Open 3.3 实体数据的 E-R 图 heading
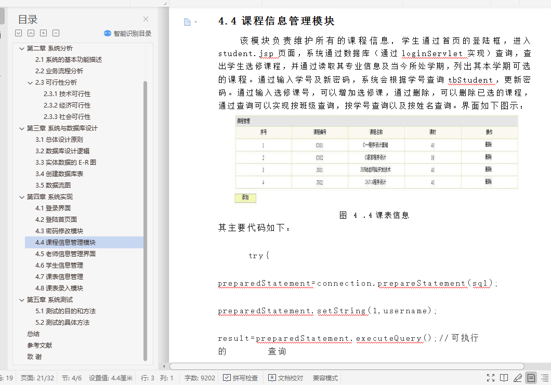 point(65,162)
